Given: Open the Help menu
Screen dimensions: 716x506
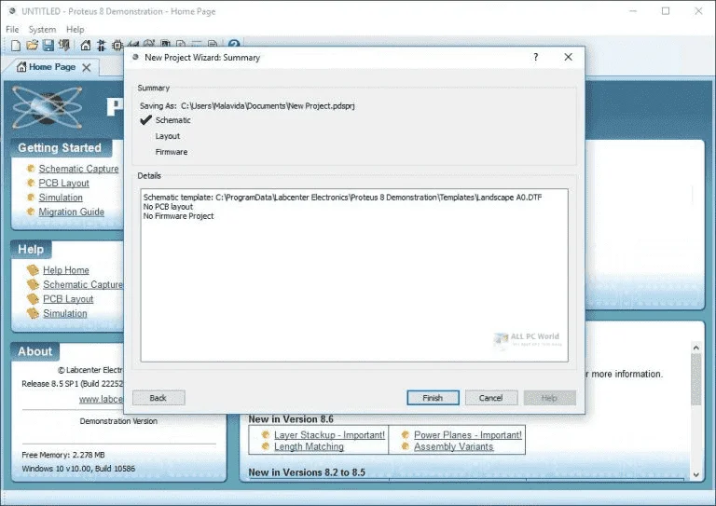Looking at the screenshot, I should [x=75, y=29].
